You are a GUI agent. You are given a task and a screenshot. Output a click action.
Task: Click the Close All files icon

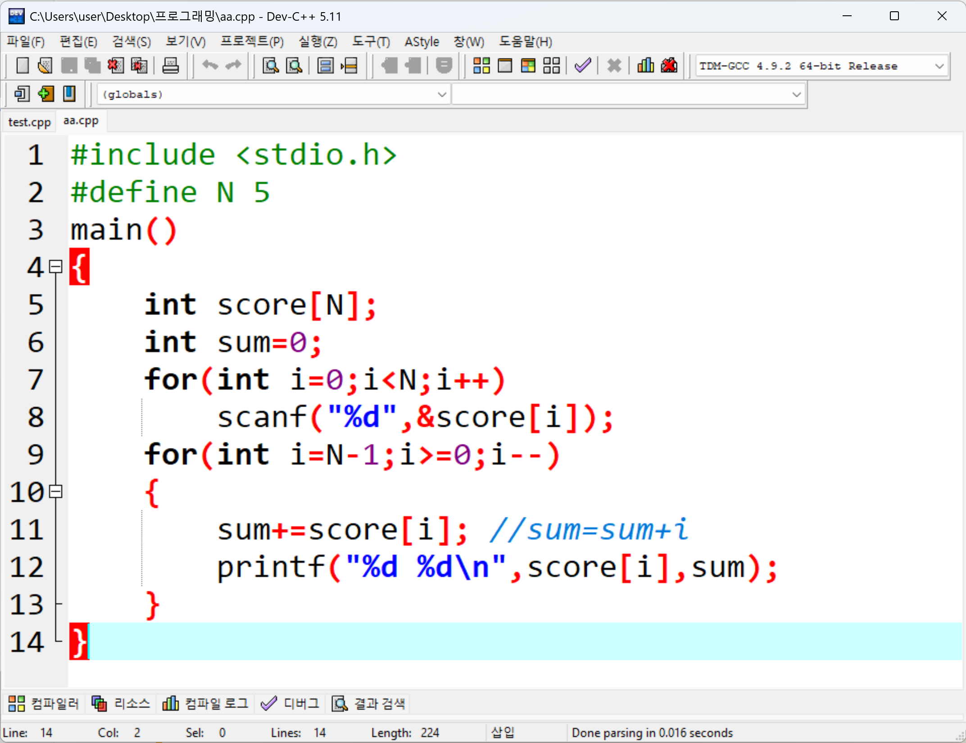click(x=139, y=66)
